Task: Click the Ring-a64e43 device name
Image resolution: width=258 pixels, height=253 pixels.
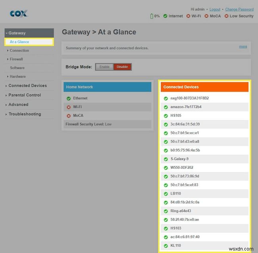Action: pos(181,211)
